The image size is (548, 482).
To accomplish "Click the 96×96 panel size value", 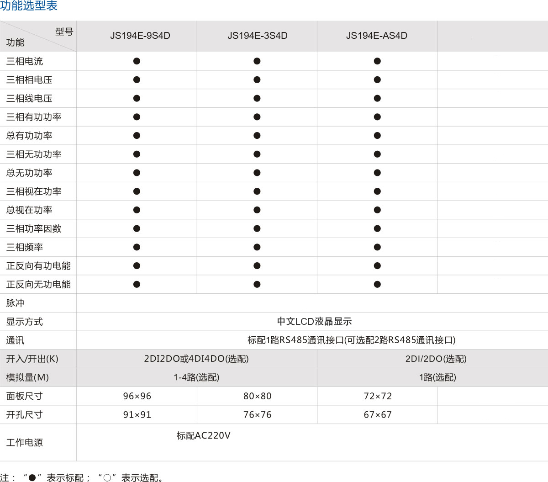I will click(137, 396).
